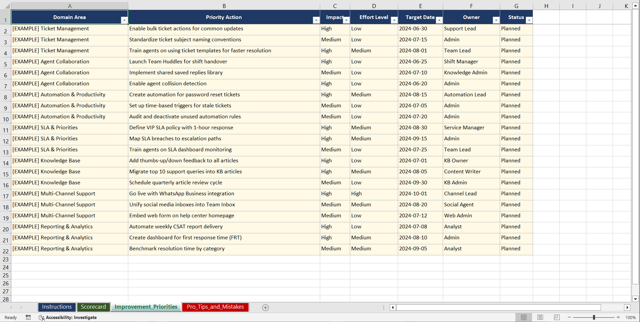
Task: Open the Scorecard sheet tab
Action: pos(94,307)
